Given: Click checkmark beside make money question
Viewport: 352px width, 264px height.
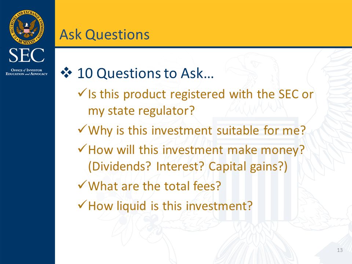Looking at the screenshot, I should click(x=82, y=148).
